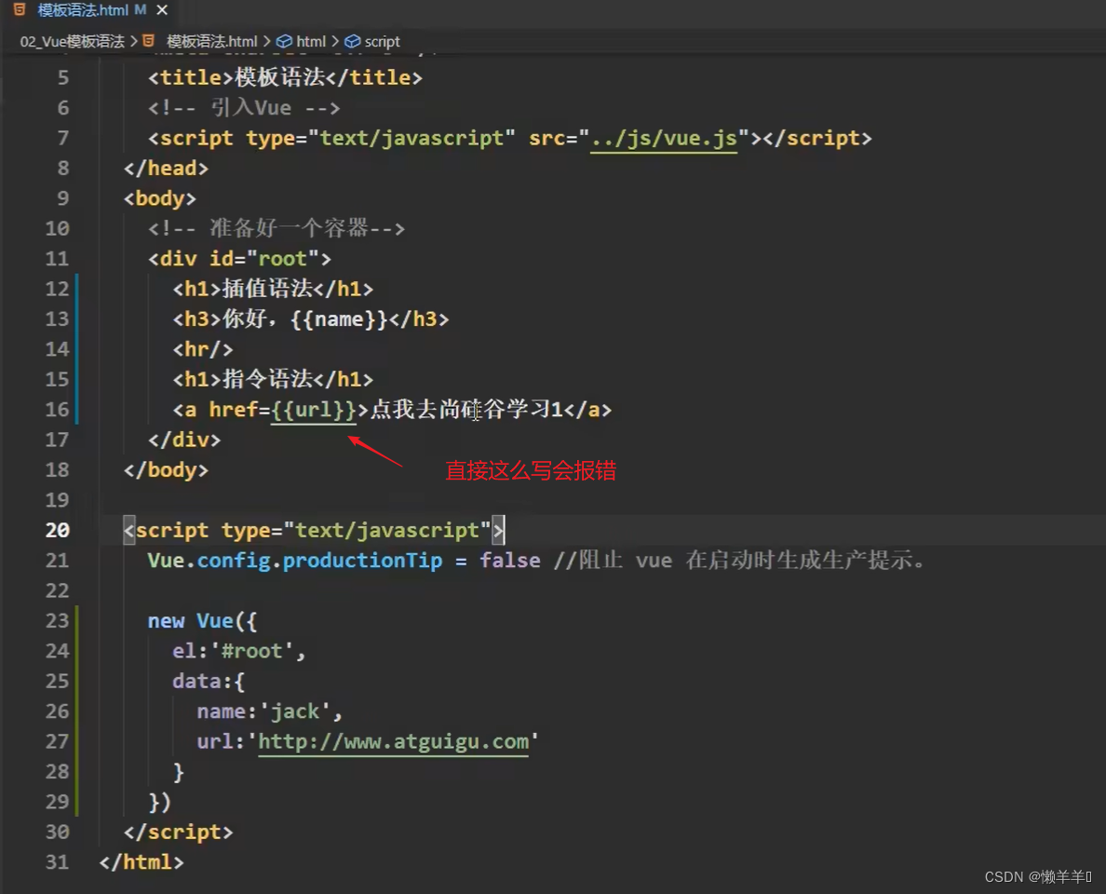
Task: Click the el:'#root' property
Action: point(238,651)
